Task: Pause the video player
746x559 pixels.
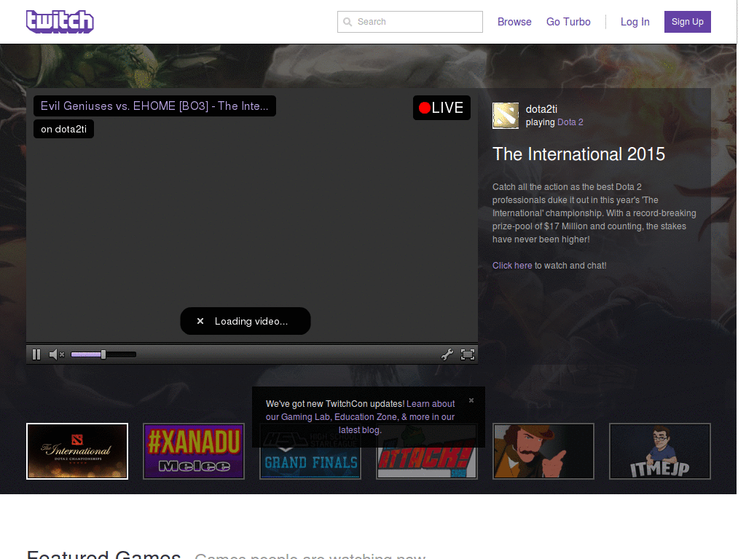Action: click(x=36, y=354)
